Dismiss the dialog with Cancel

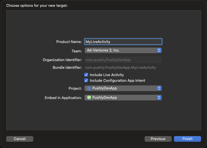tap(20, 139)
